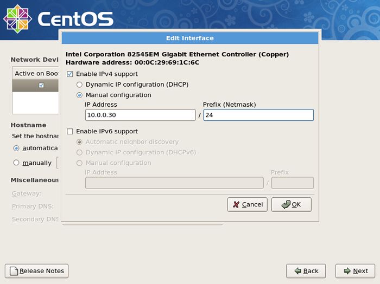
Task: Click the IPv4 'IP Address' label
Action: 101,105
